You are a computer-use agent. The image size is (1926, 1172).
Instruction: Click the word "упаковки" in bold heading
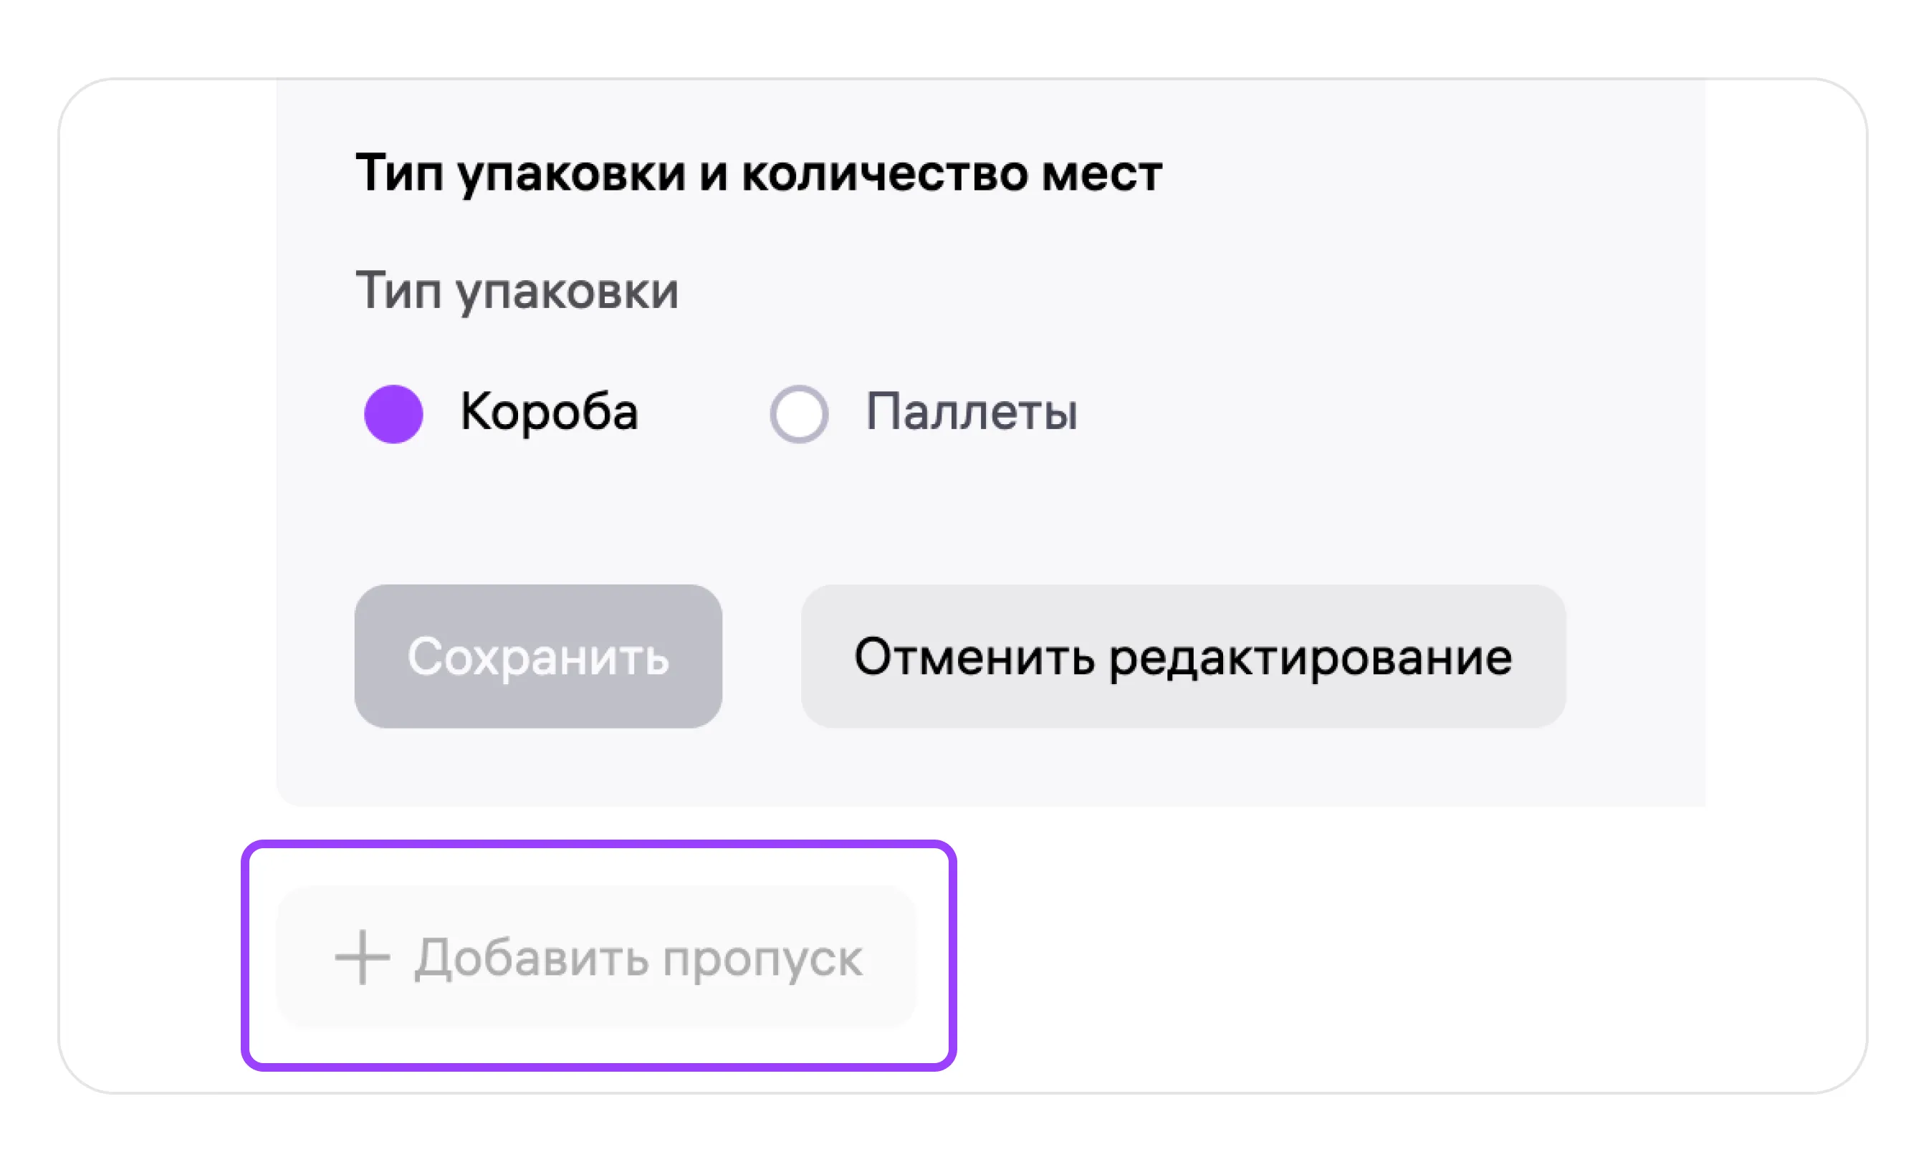[571, 174]
